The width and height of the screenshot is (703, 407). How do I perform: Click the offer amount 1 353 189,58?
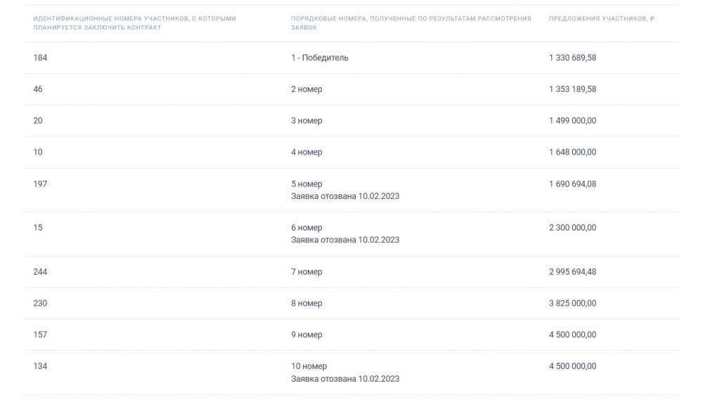tap(572, 89)
